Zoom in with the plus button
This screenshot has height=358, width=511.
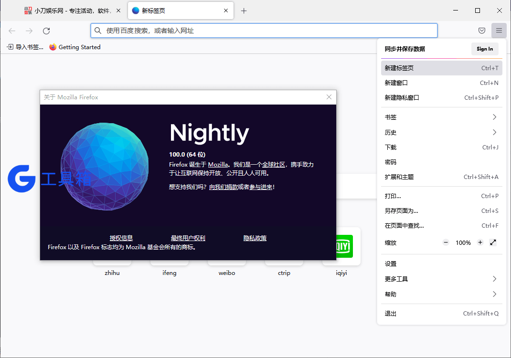(480, 242)
